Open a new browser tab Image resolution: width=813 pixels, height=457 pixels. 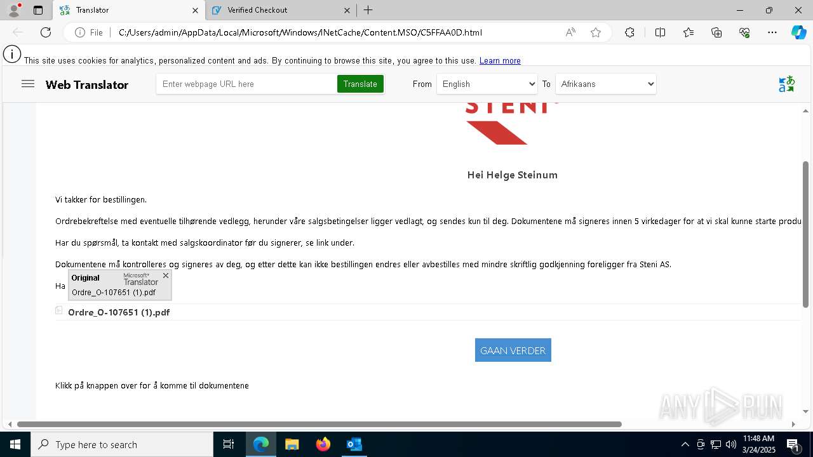[x=368, y=10]
